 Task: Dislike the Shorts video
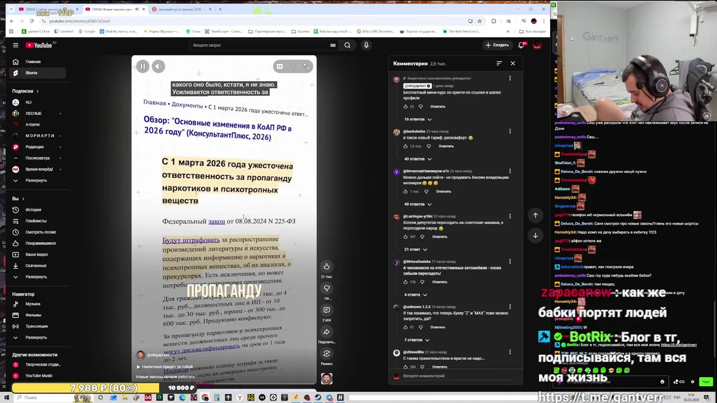tap(327, 288)
